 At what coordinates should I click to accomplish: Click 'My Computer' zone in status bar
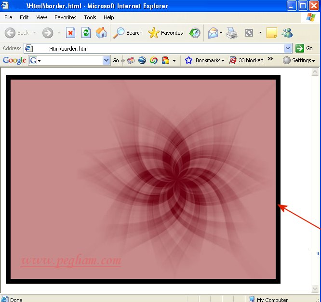268,299
